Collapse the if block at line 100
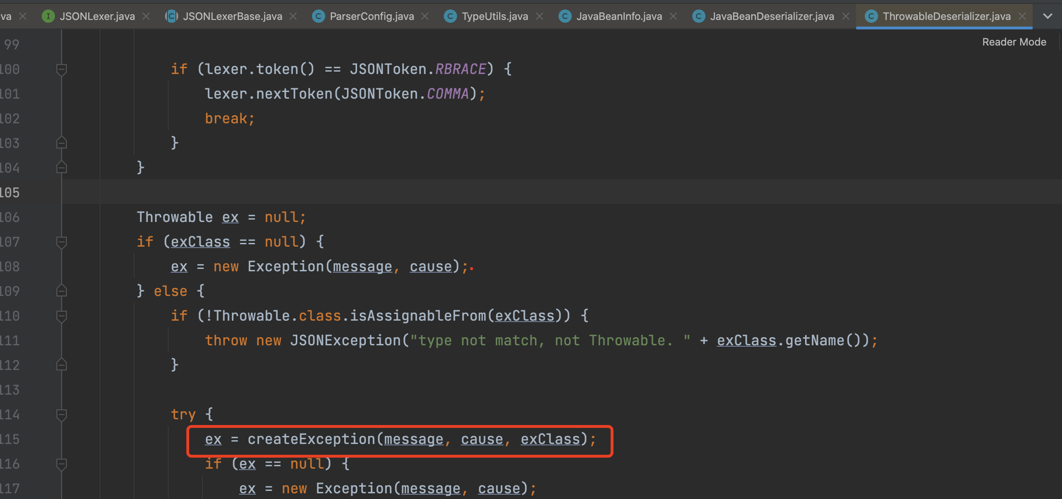Viewport: 1062px width, 499px height. [61, 69]
